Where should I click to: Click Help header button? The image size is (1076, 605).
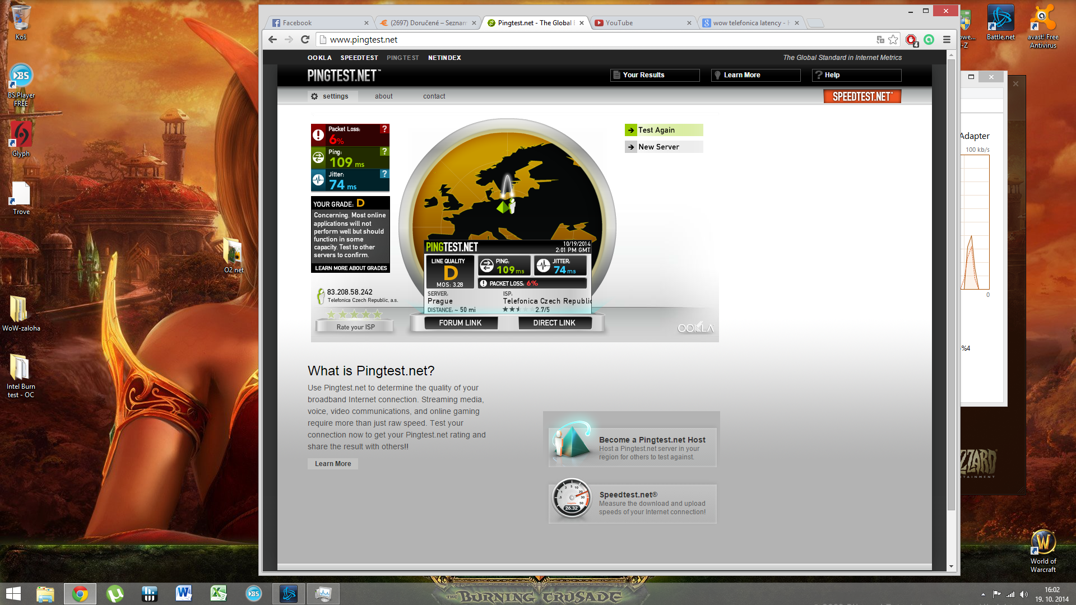(856, 75)
